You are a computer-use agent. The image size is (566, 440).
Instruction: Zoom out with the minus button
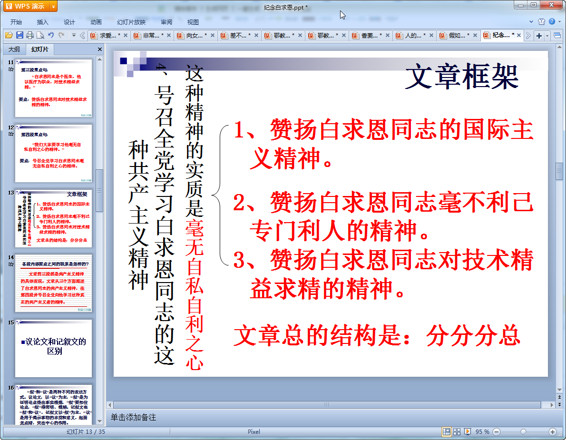point(497,432)
